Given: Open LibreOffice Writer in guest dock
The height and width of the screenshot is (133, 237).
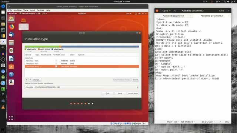Looking at the screenshot, I should 11,58.
